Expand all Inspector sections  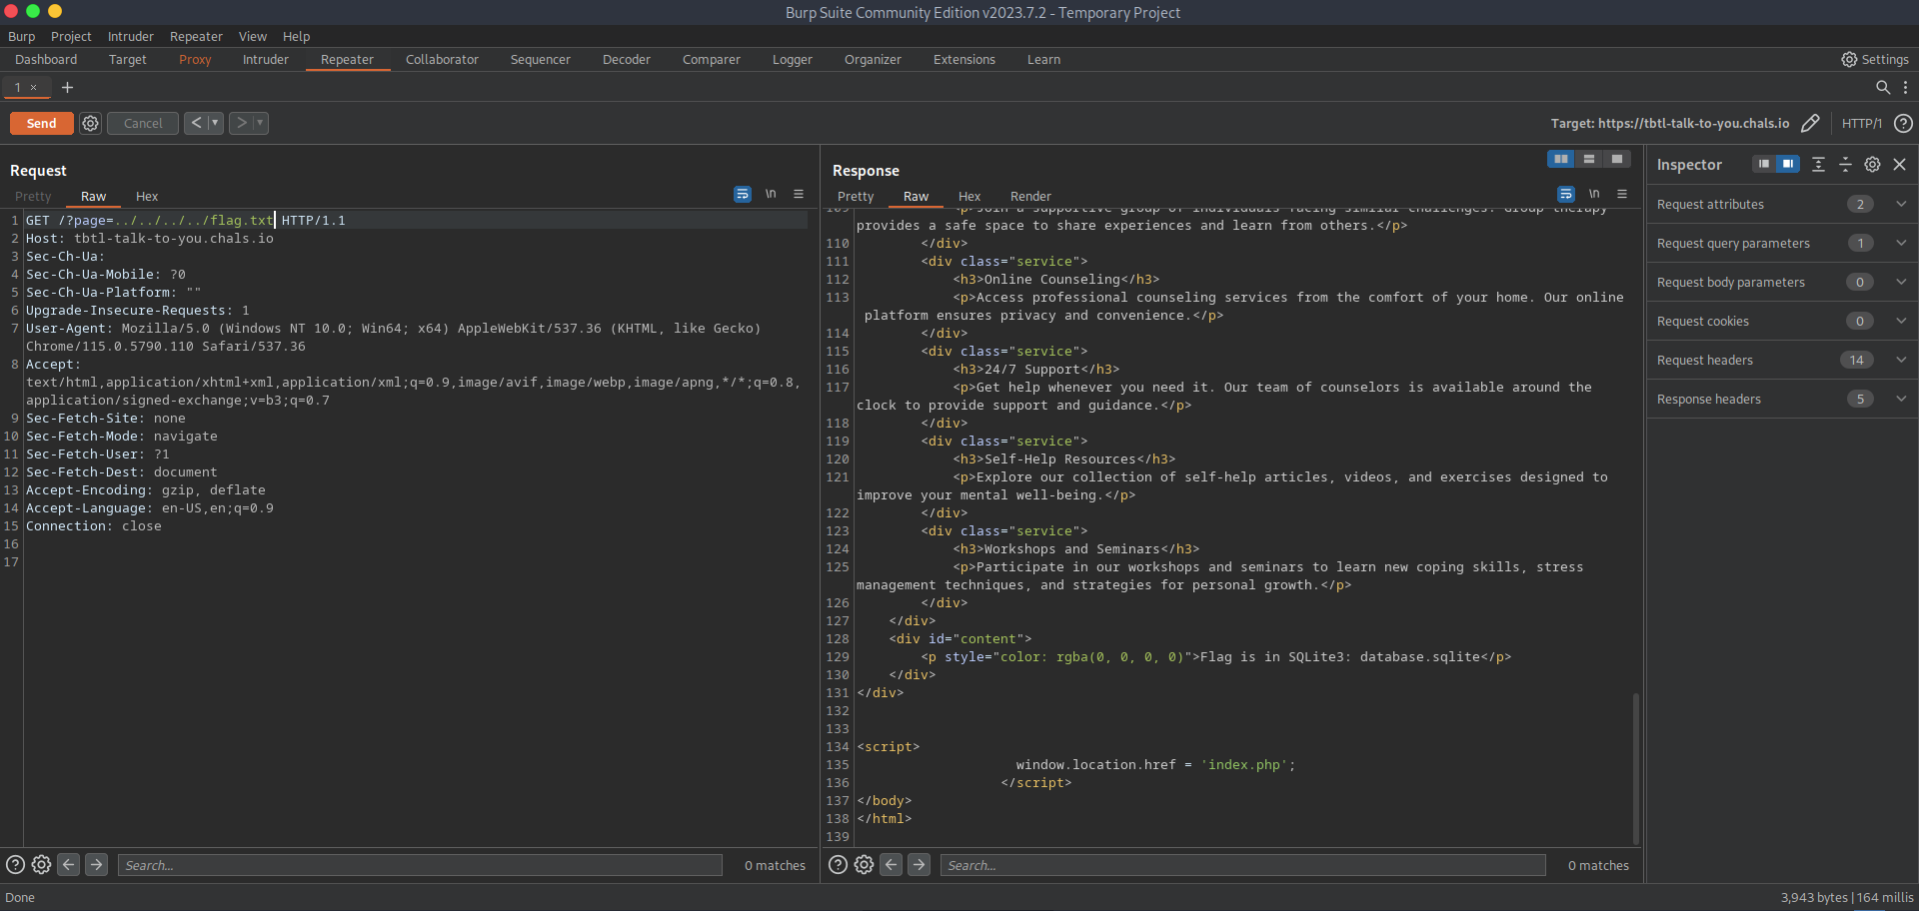(x=1818, y=164)
